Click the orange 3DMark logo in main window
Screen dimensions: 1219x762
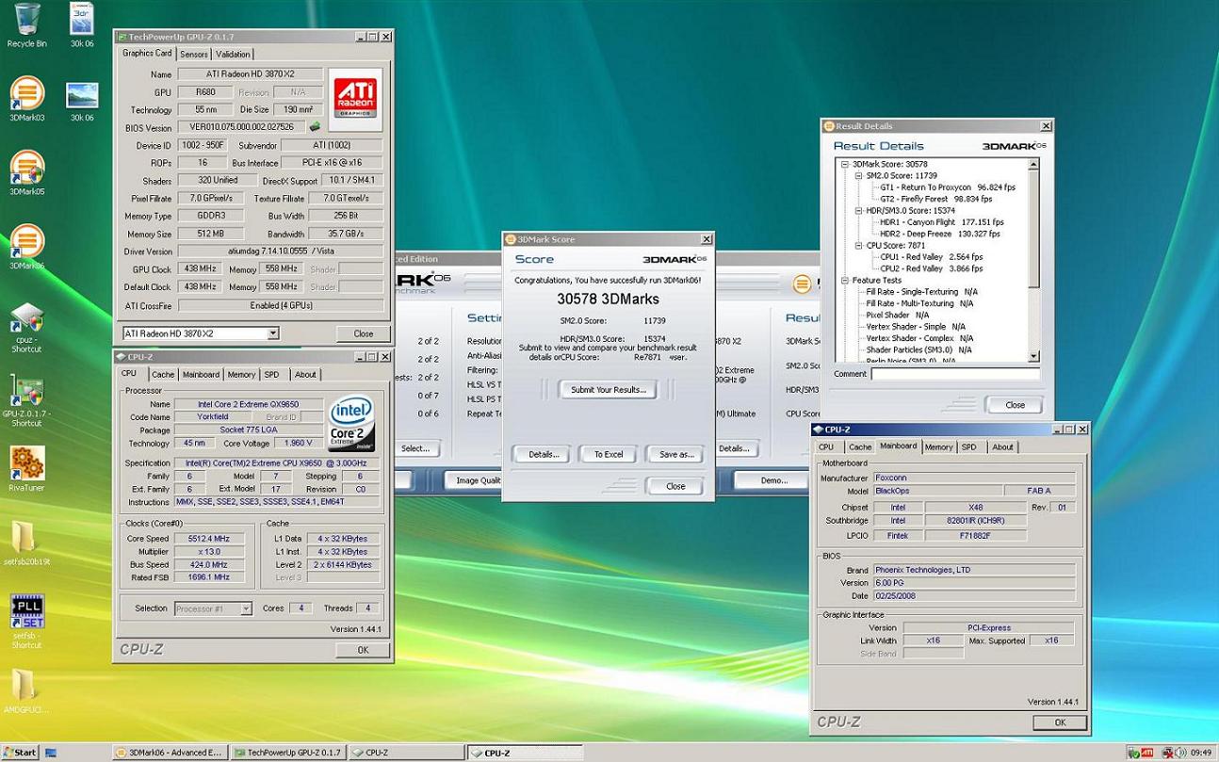click(802, 284)
